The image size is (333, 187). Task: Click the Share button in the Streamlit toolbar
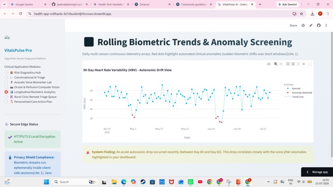(293, 26)
